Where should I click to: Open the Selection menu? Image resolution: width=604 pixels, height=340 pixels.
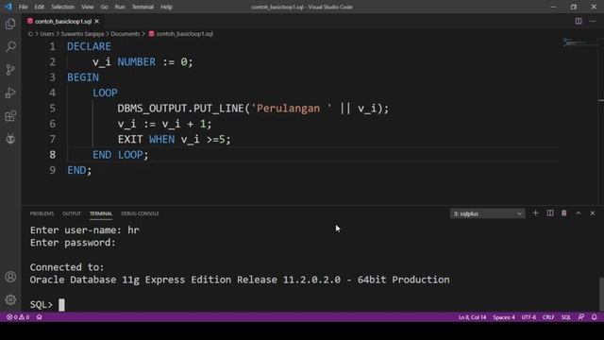[63, 7]
